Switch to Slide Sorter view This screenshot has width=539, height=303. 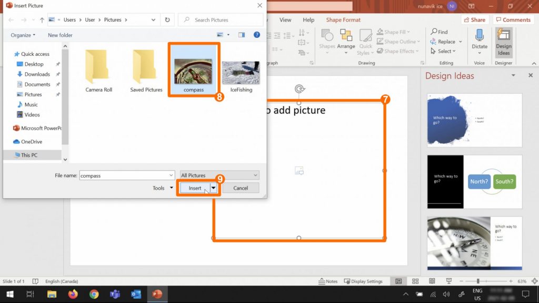pyautogui.click(x=415, y=281)
